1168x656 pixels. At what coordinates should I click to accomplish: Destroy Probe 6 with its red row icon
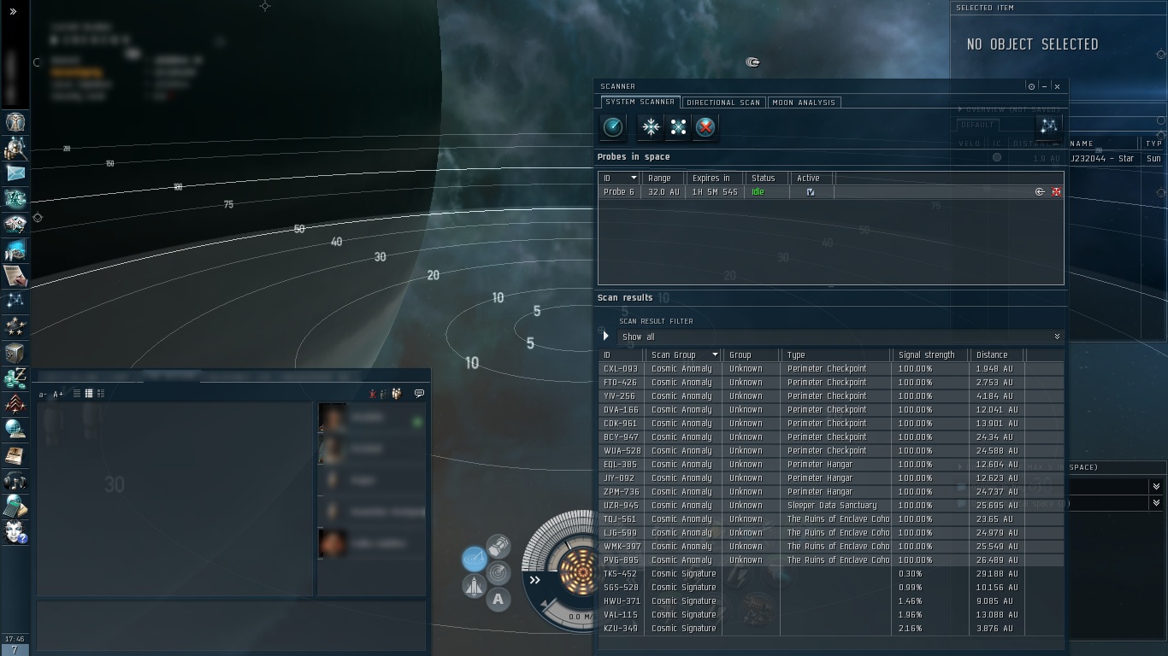pyautogui.click(x=1056, y=192)
